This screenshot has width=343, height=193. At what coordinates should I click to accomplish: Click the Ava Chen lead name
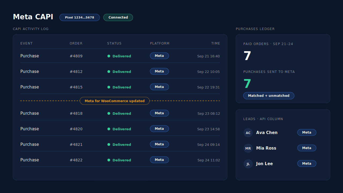[267, 133]
